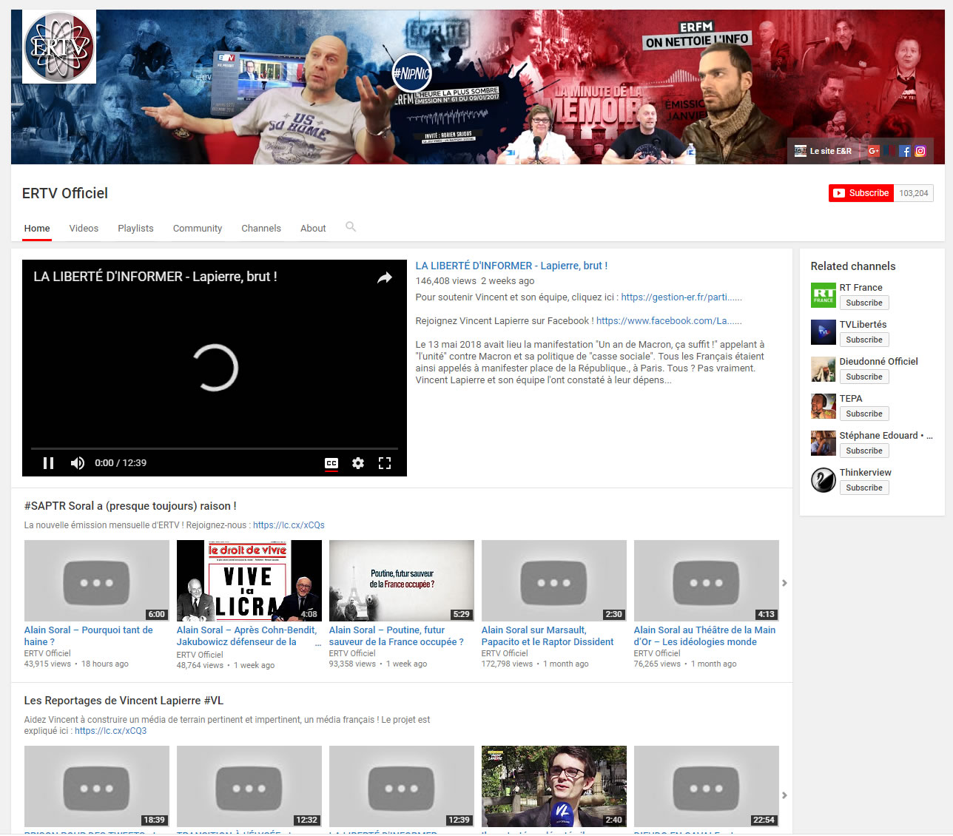Open the 2:40 reportage thumbnail with reporter
The image size is (953, 836).
[554, 786]
